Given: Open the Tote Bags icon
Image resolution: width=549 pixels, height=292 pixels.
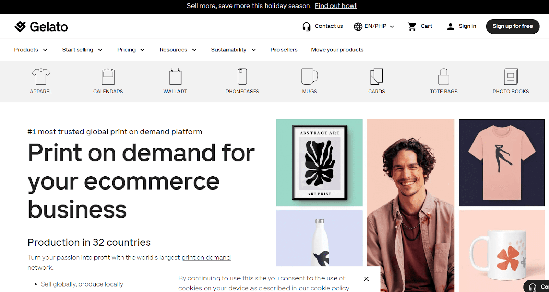Looking at the screenshot, I should tap(444, 76).
